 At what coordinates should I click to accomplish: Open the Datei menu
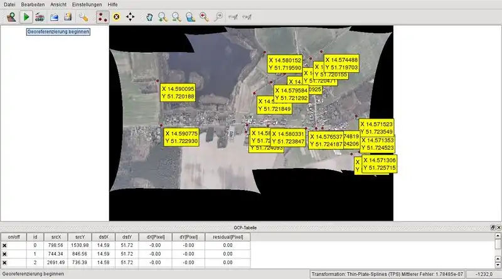[10, 4]
